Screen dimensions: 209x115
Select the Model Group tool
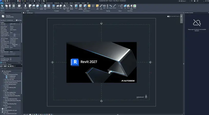pos(71,7)
